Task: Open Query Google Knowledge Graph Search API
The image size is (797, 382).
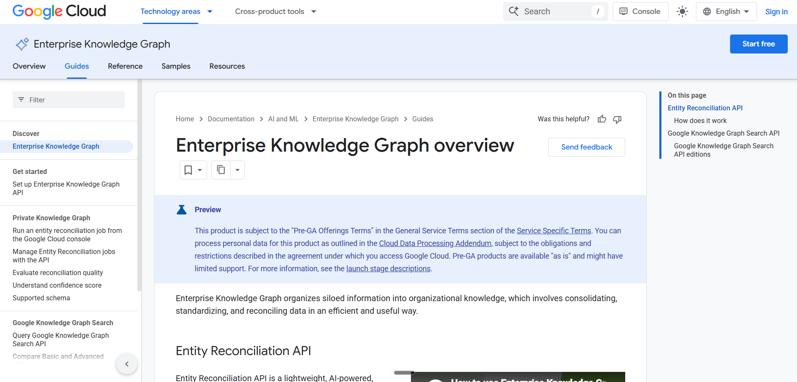Action: click(61, 339)
